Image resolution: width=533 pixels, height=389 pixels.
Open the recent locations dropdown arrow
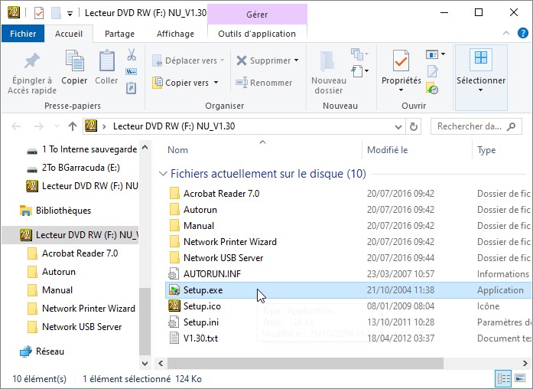[57, 126]
